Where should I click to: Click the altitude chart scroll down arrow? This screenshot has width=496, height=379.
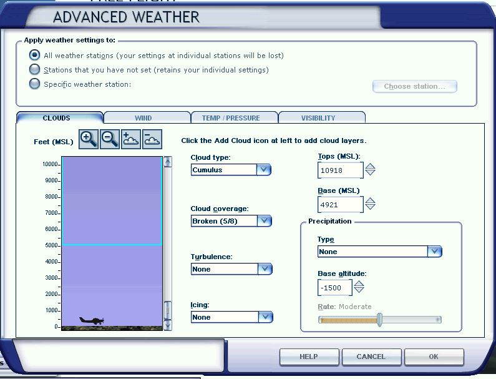tap(168, 325)
